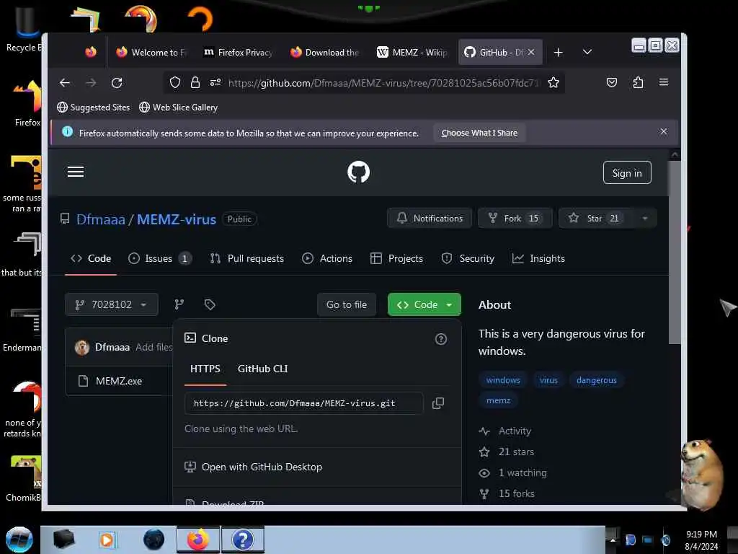This screenshot has height=554, width=738.
Task: Click the Sign in button
Action: point(627,173)
